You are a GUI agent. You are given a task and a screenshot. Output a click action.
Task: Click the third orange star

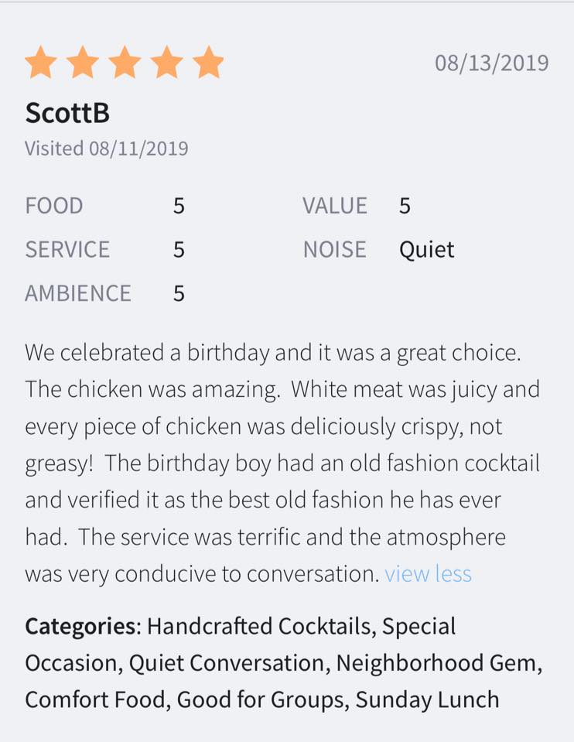125,63
